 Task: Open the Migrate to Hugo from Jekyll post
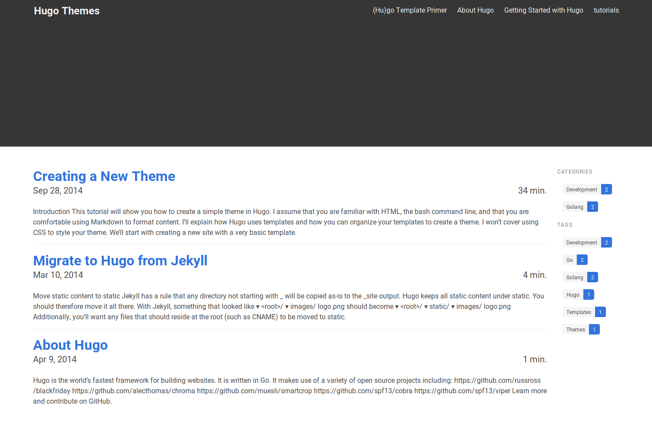coord(120,261)
